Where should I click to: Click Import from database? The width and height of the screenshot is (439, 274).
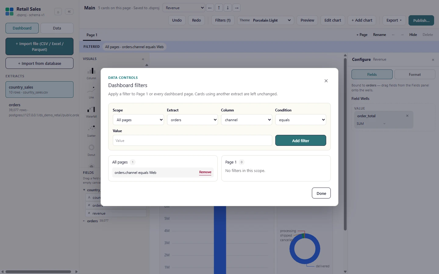point(40,63)
